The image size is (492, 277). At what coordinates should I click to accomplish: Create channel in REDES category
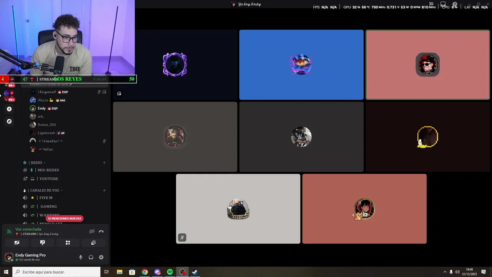(x=104, y=163)
